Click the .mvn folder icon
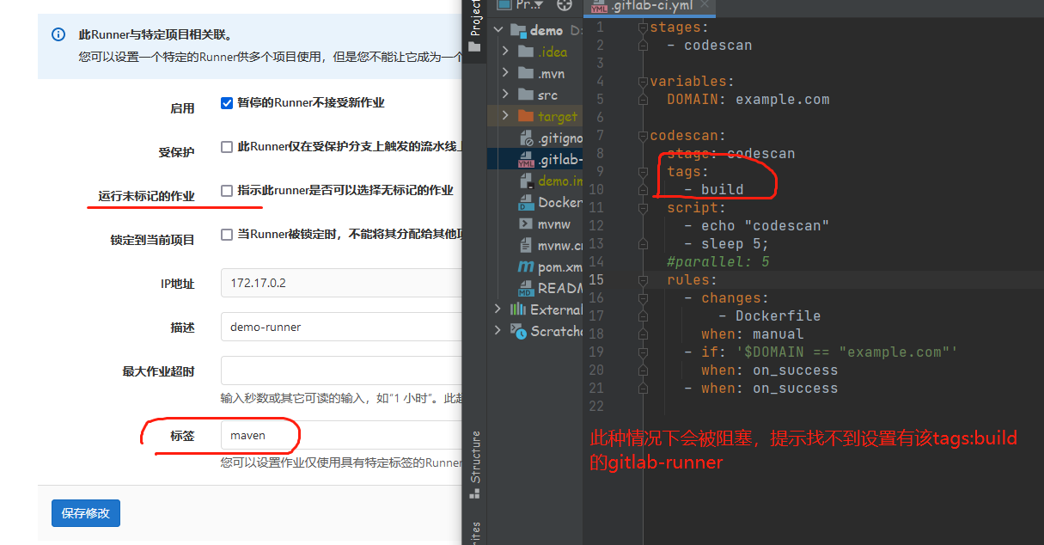The width and height of the screenshot is (1044, 545). coord(526,73)
